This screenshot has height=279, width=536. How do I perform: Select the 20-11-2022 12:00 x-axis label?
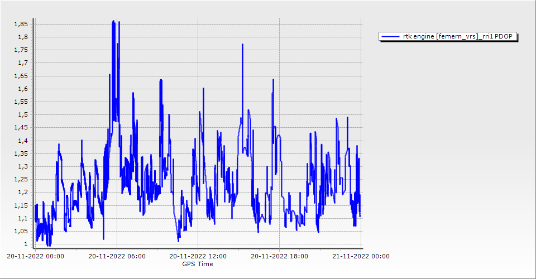tap(198, 257)
